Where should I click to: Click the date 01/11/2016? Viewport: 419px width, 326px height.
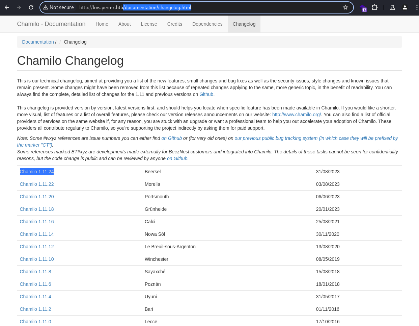tap(328, 309)
